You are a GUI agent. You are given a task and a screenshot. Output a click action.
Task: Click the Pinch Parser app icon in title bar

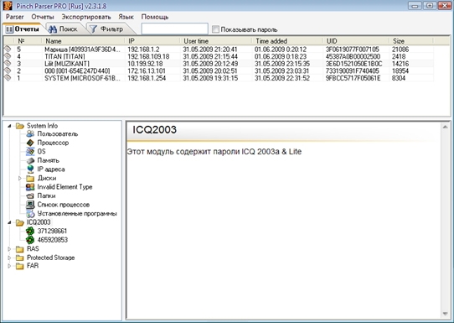(x=8, y=6)
